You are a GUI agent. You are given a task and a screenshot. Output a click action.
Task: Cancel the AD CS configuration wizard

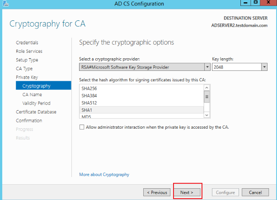[255, 192]
